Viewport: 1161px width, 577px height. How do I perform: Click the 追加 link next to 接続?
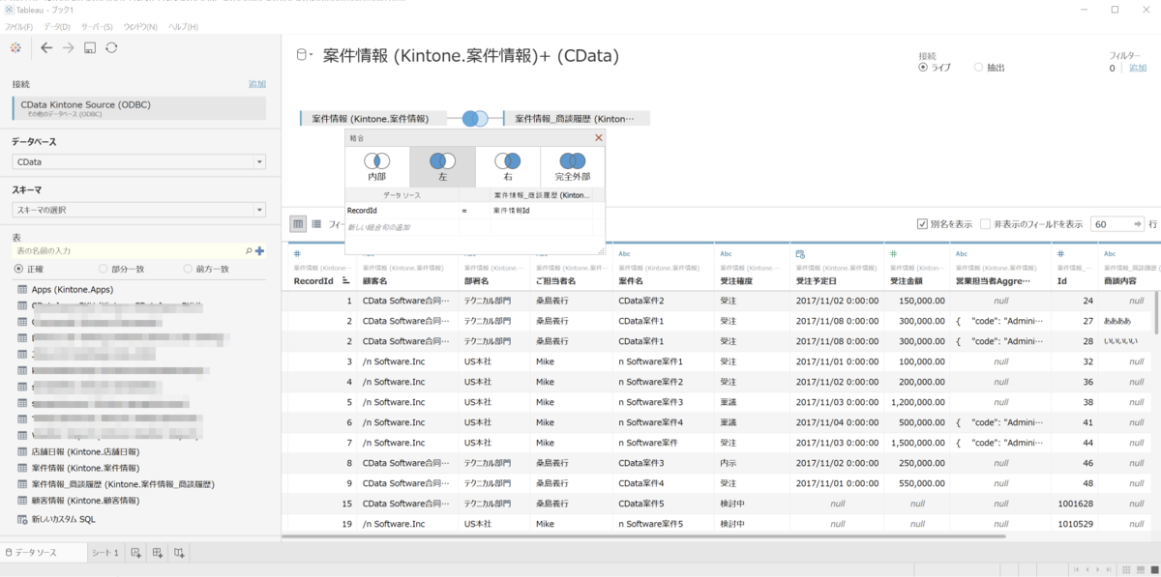coord(256,84)
